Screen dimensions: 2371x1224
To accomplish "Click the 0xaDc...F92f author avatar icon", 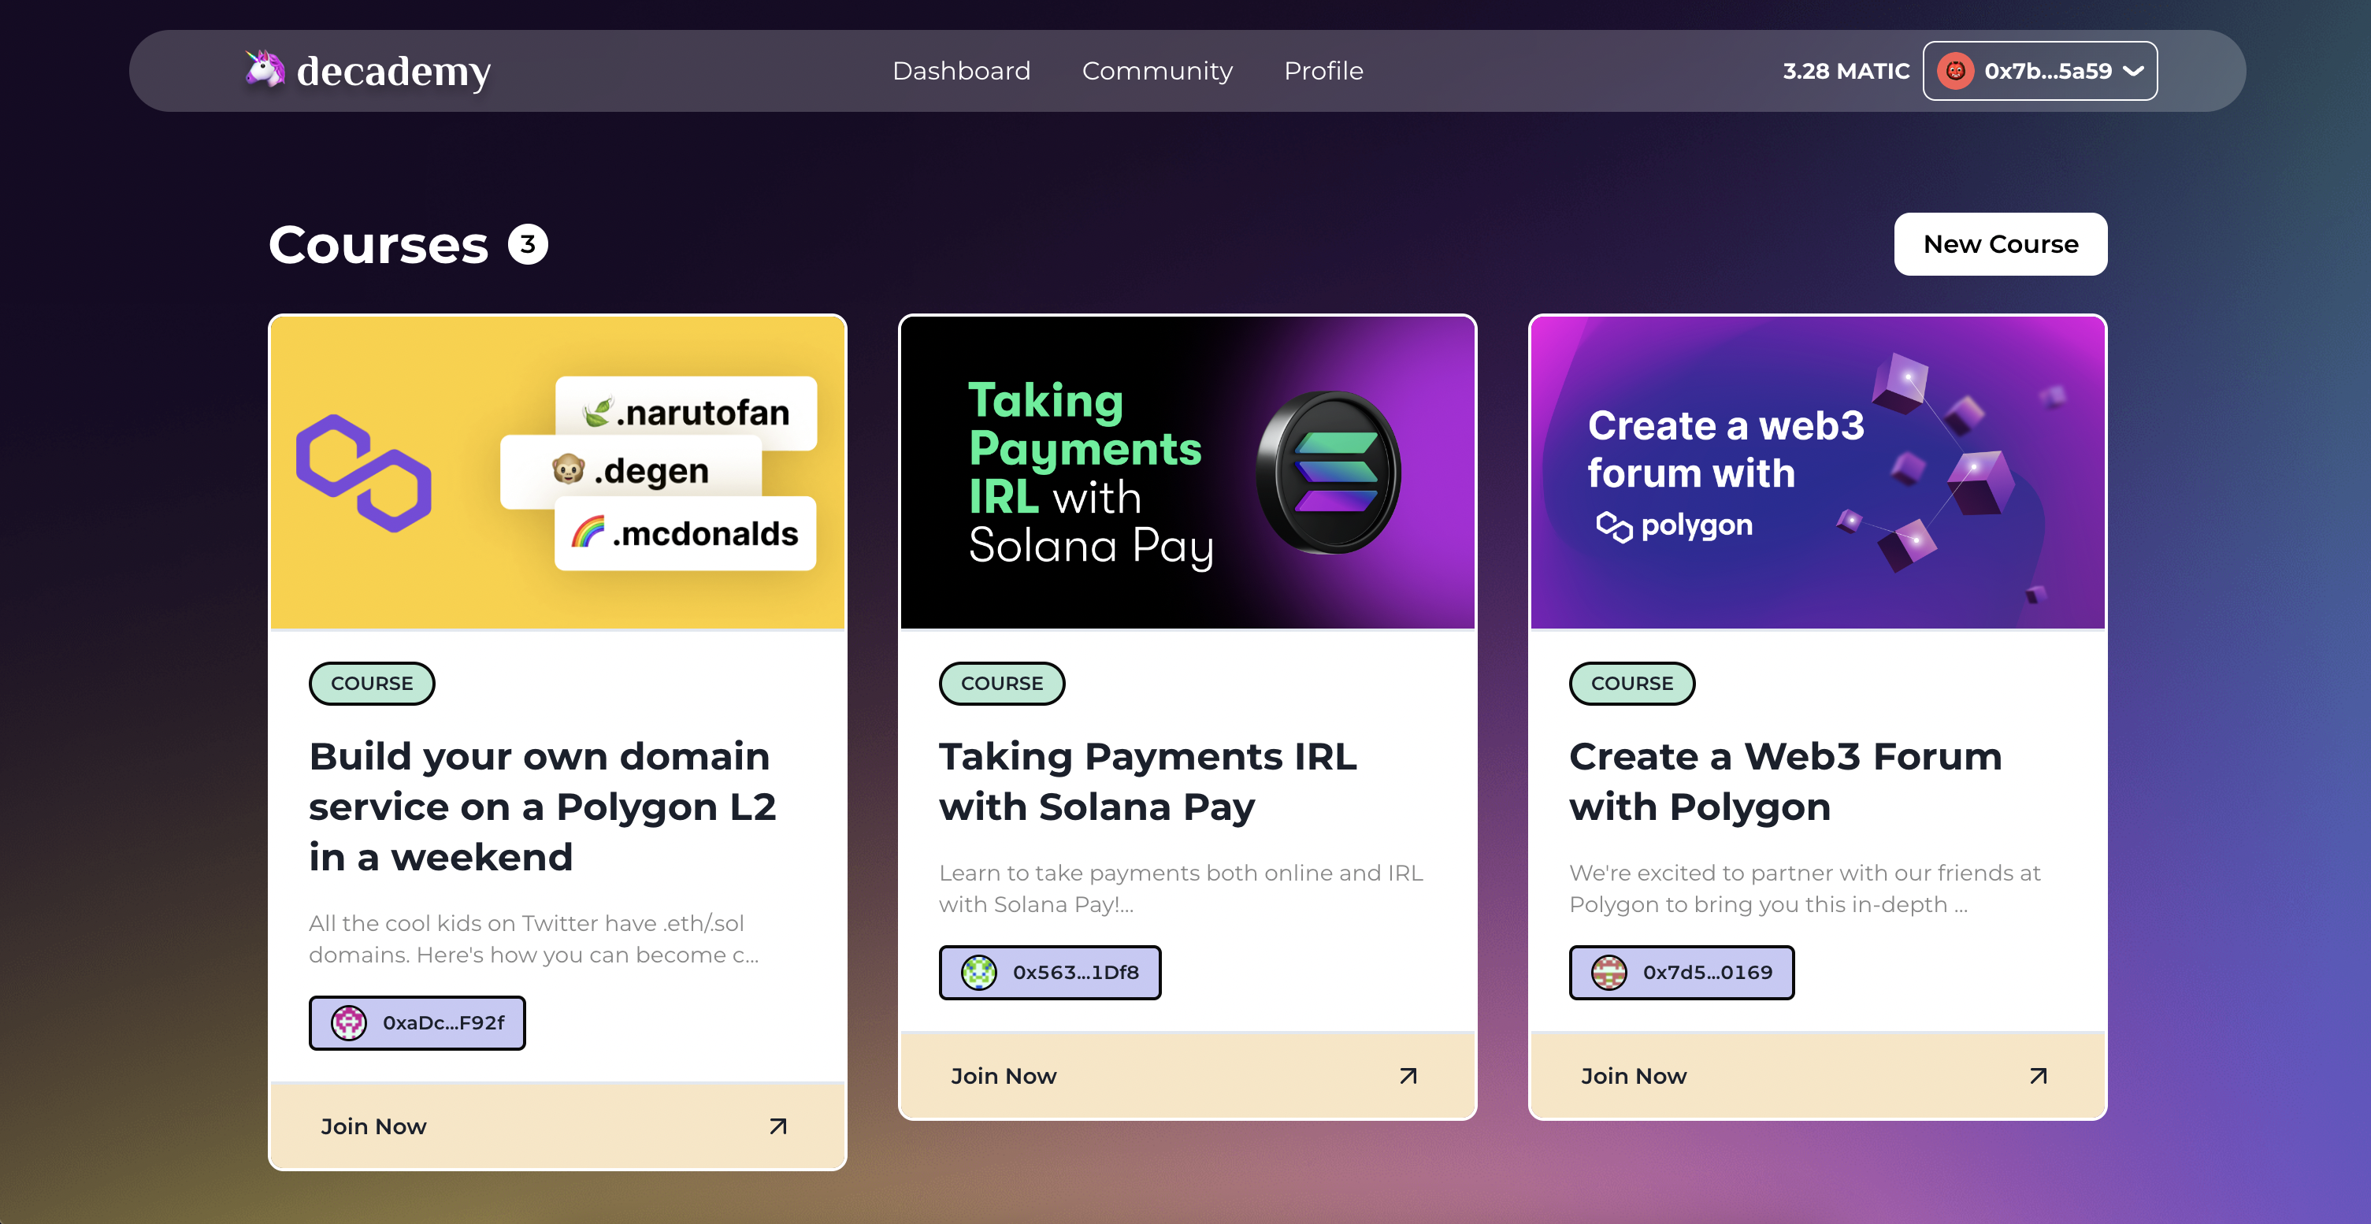I will tap(349, 1022).
